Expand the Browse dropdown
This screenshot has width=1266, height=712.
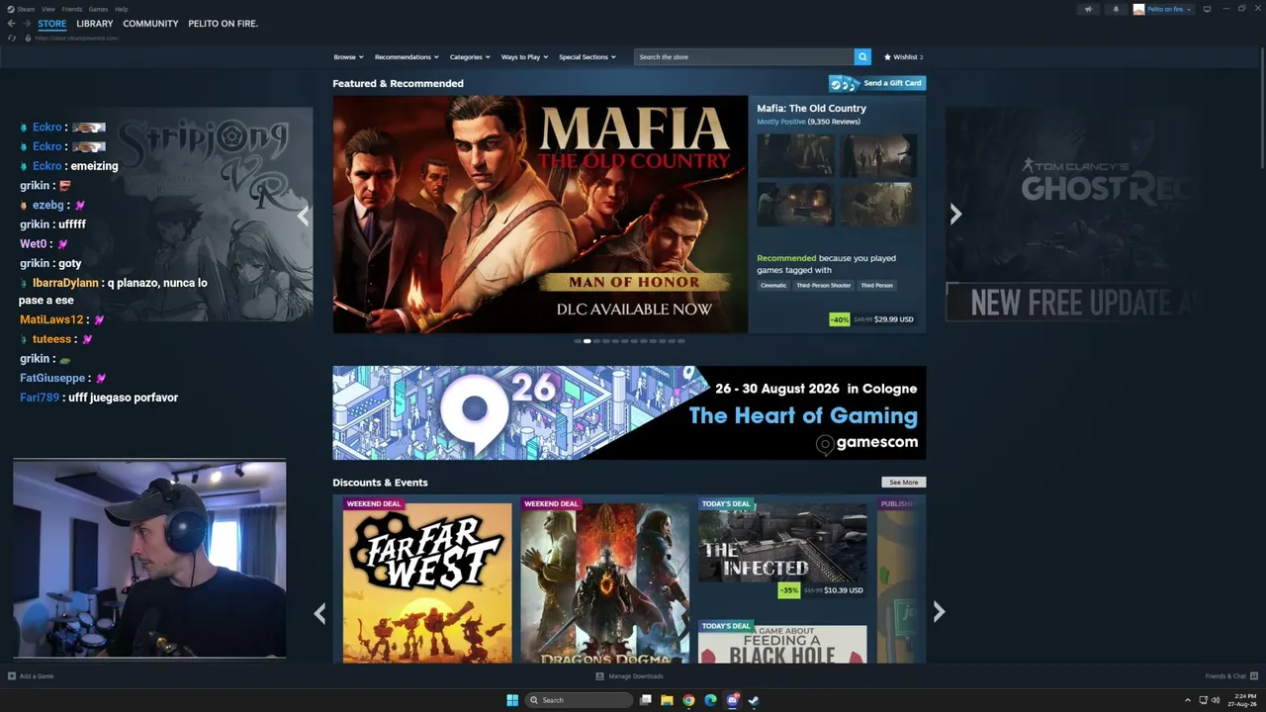(348, 57)
